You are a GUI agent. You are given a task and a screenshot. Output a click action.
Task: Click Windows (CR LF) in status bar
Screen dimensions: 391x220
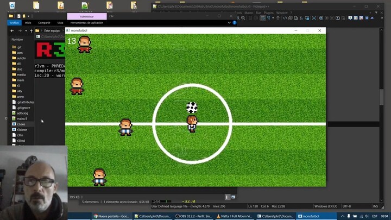click(326, 206)
